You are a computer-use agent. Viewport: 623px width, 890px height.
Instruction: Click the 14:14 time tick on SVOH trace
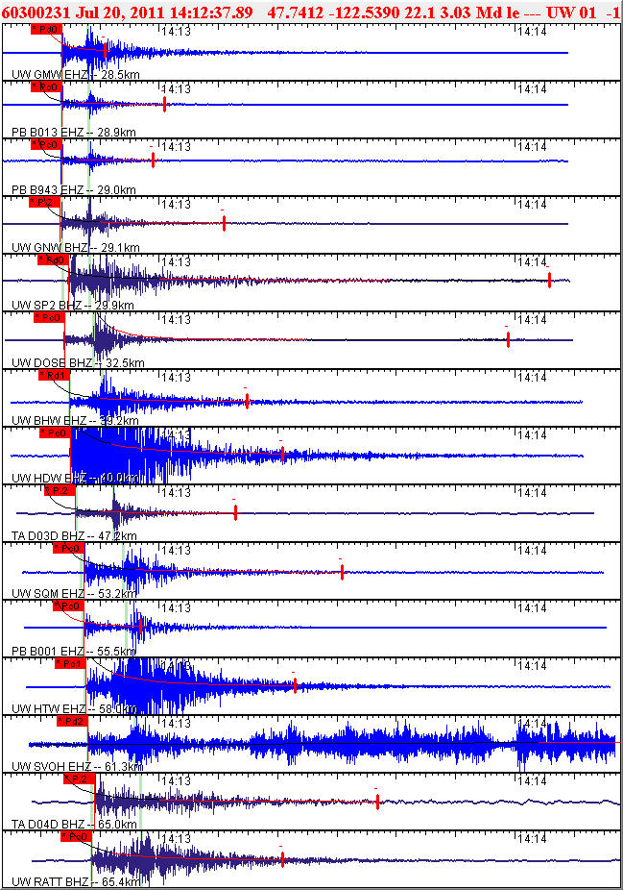532,723
